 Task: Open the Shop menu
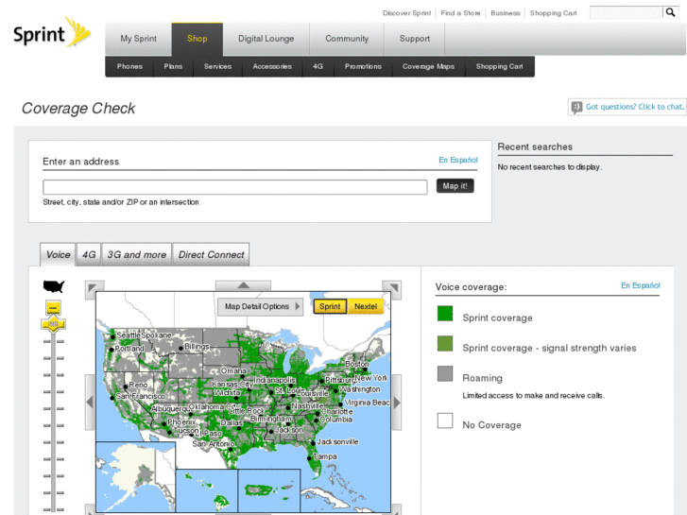click(197, 39)
